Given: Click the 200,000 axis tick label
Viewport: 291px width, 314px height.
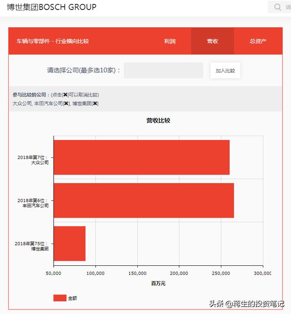Looking at the screenshot, I should 179,273.
